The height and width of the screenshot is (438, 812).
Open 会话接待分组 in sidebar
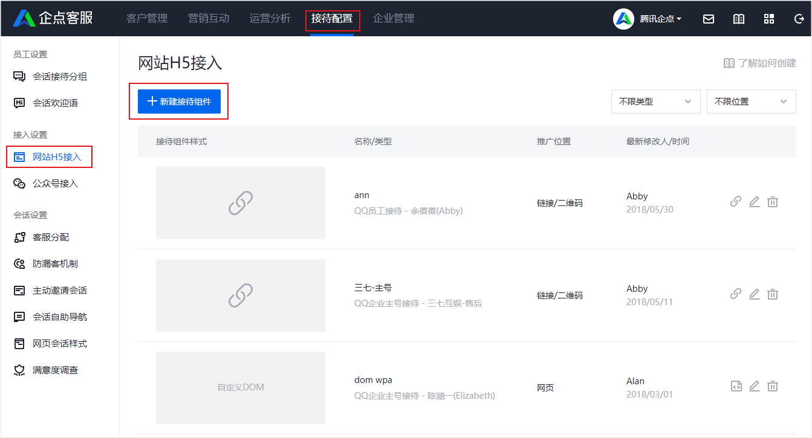(x=59, y=77)
